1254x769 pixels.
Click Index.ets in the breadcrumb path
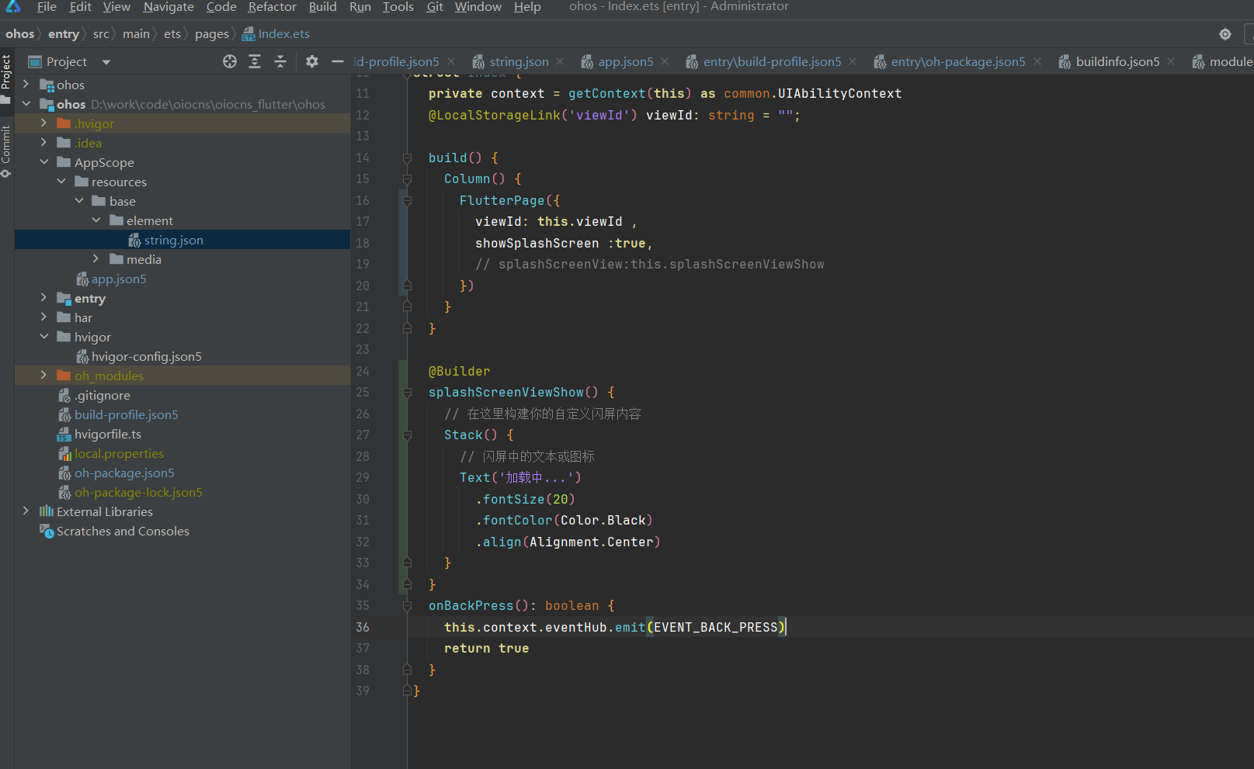pyautogui.click(x=276, y=34)
